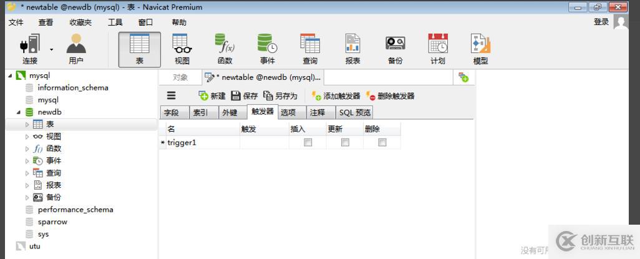This screenshot has width=640, height=259.
Task: Click 添加触发器 add trigger button
Action: point(336,96)
